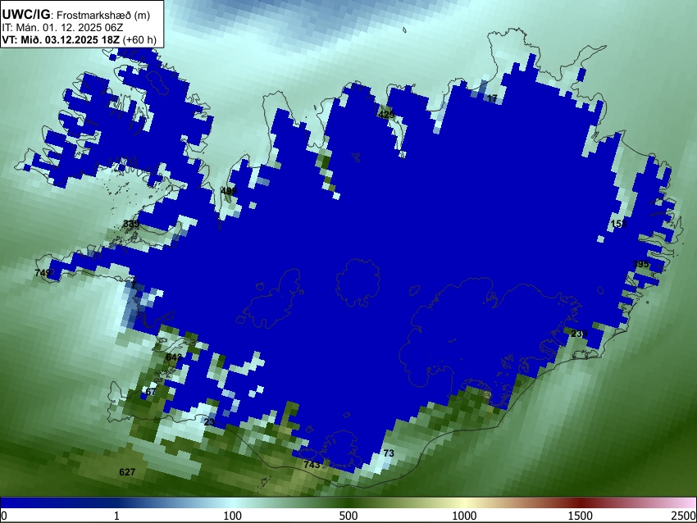Click the map value '643' in the southwest
This screenshot has height=523, width=697.
174,357
